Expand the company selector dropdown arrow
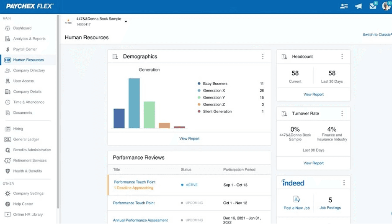392x224 pixels. point(126,21)
